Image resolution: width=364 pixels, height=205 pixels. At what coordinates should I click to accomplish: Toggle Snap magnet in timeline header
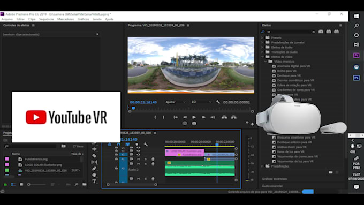118,145
